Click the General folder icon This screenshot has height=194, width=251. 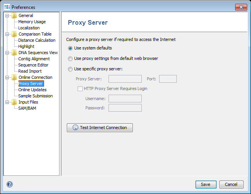coord(14,15)
